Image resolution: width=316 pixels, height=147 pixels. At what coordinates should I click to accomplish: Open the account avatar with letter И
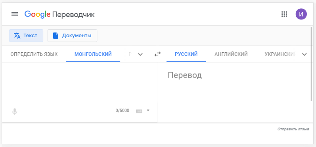301,14
